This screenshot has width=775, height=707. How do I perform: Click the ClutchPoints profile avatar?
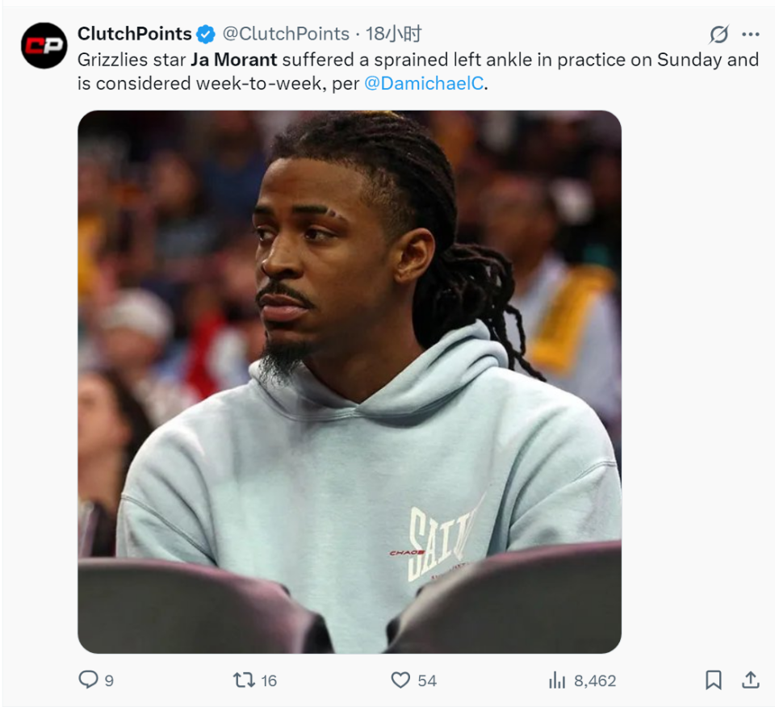pos(44,45)
